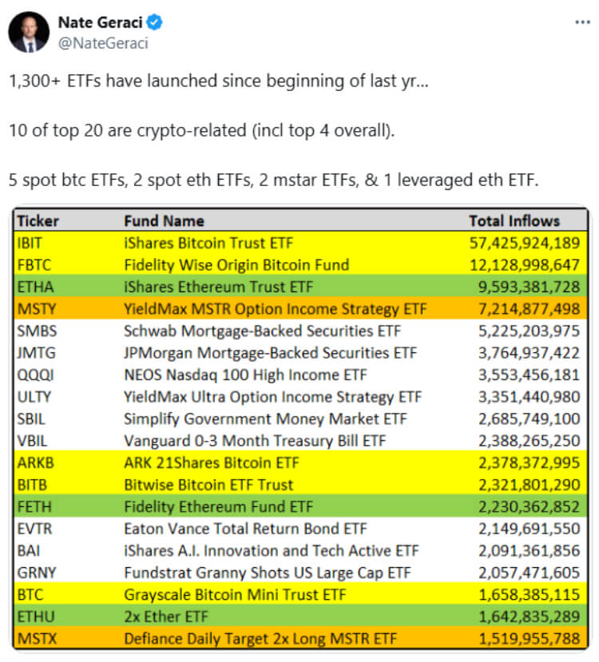Click Vanguard 0-3 Month Treasury Bill ETF
This screenshot has width=599, height=662.
[x=255, y=441]
